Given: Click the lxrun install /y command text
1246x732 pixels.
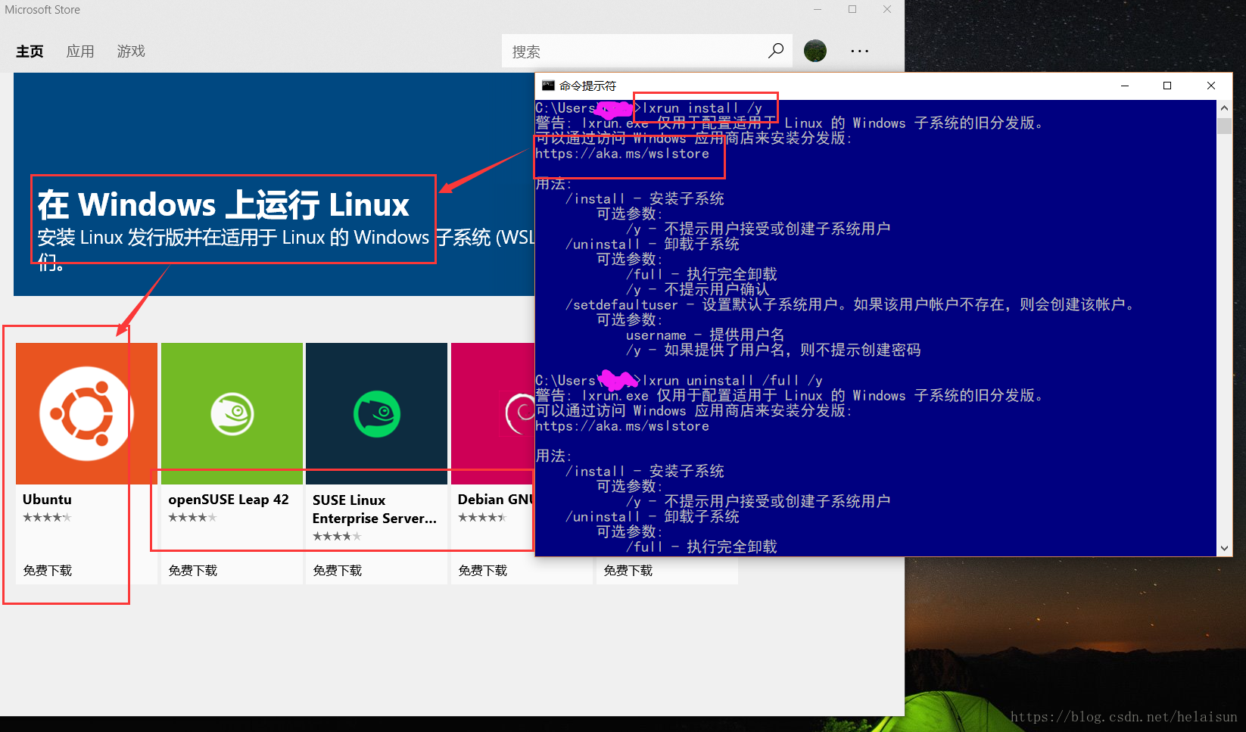Looking at the screenshot, I should click(702, 108).
